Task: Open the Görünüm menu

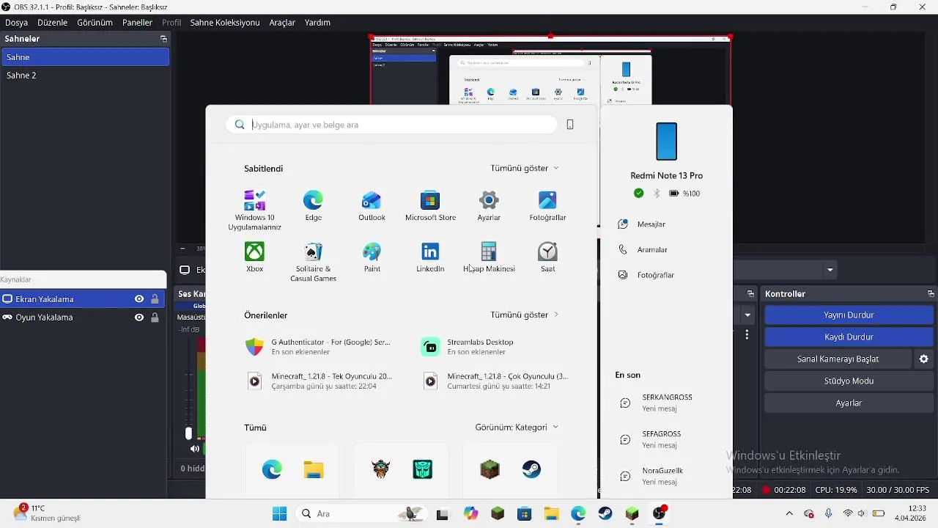Action: [x=95, y=23]
